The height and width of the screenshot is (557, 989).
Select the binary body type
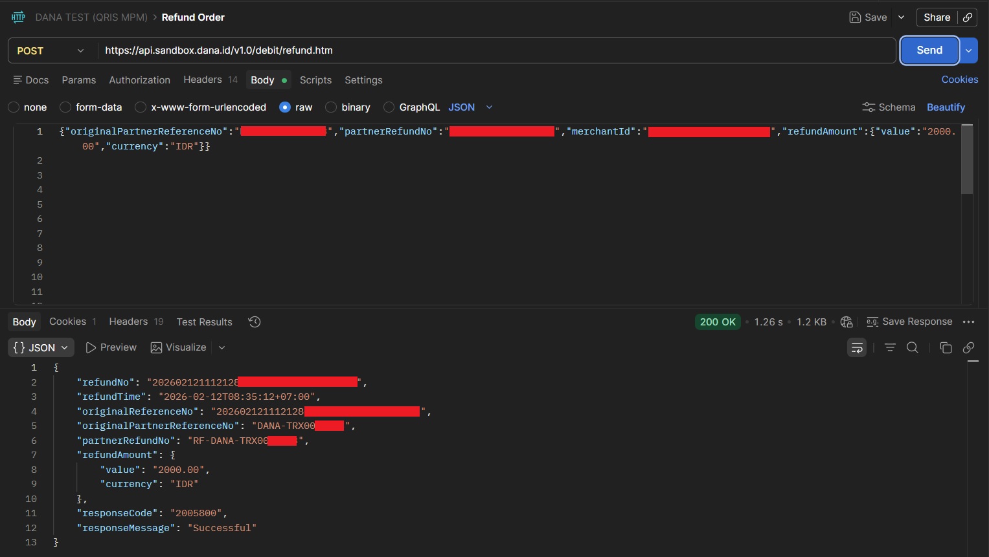[331, 107]
